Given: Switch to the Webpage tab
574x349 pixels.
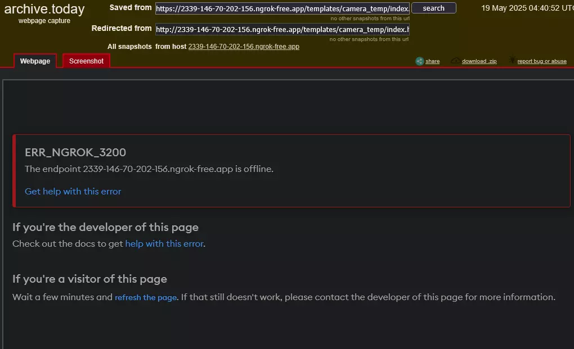Looking at the screenshot, I should pos(35,61).
